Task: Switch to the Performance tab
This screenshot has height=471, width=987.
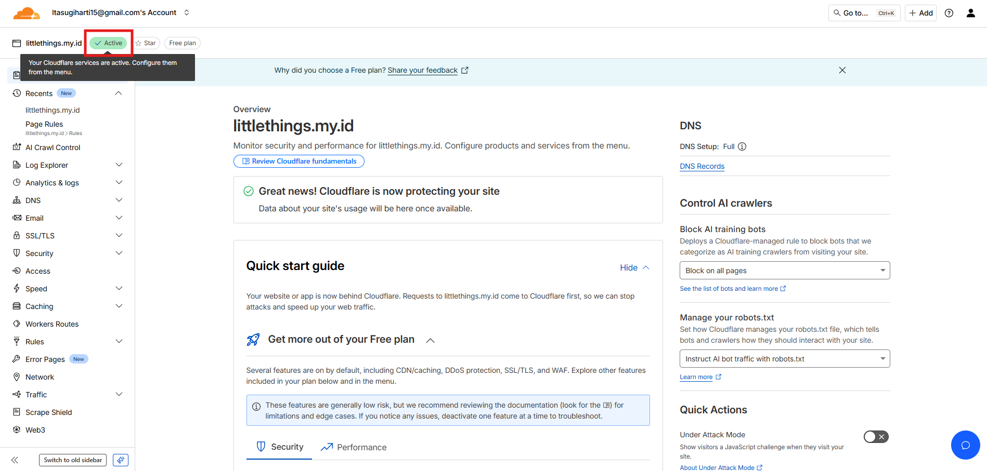Action: (x=354, y=447)
